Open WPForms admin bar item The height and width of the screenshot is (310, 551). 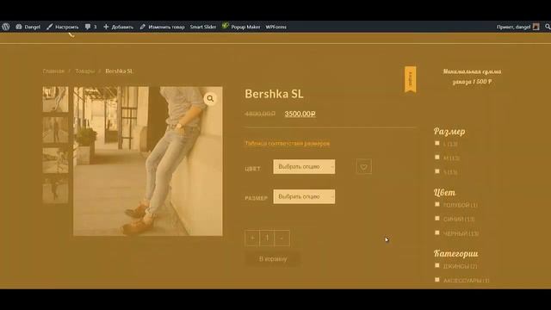pos(275,27)
